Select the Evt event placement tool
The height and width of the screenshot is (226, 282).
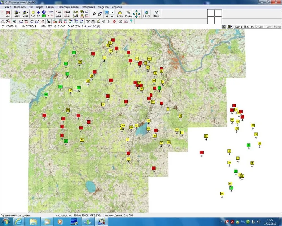(38, 14)
